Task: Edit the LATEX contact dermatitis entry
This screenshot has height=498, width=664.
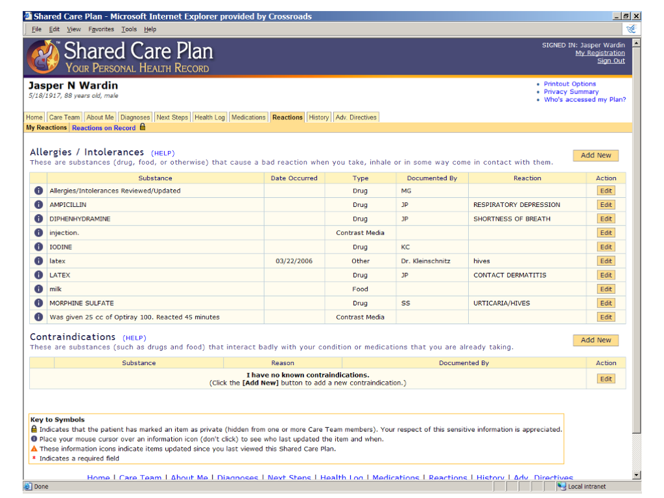Action: [606, 275]
